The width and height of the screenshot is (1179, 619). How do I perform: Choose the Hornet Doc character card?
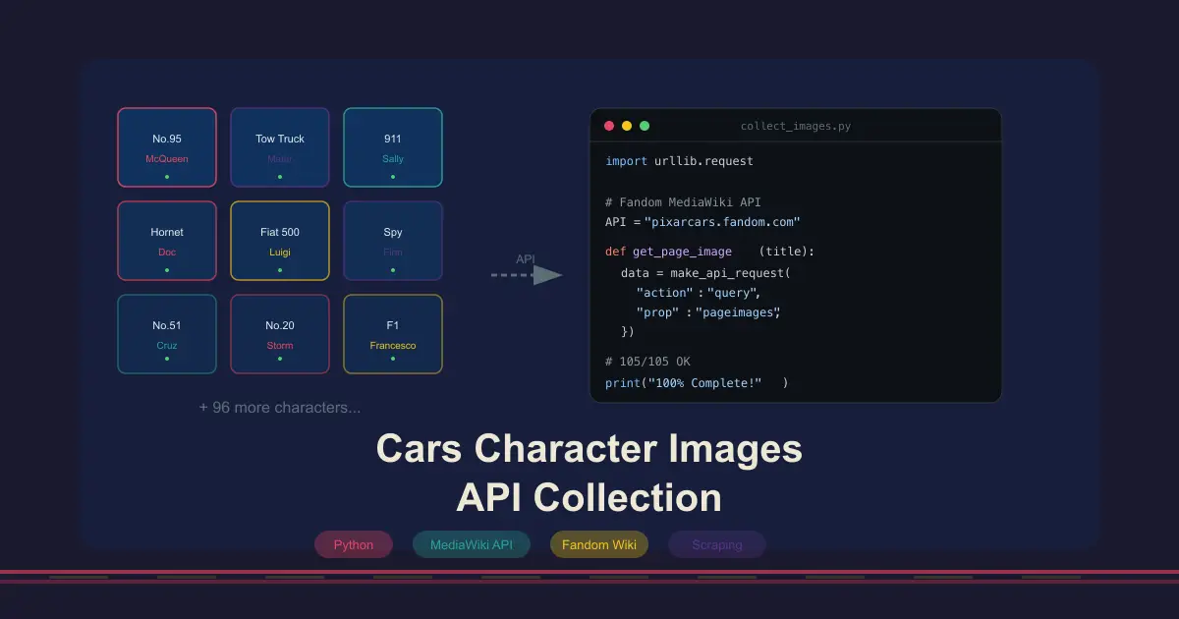pos(167,241)
